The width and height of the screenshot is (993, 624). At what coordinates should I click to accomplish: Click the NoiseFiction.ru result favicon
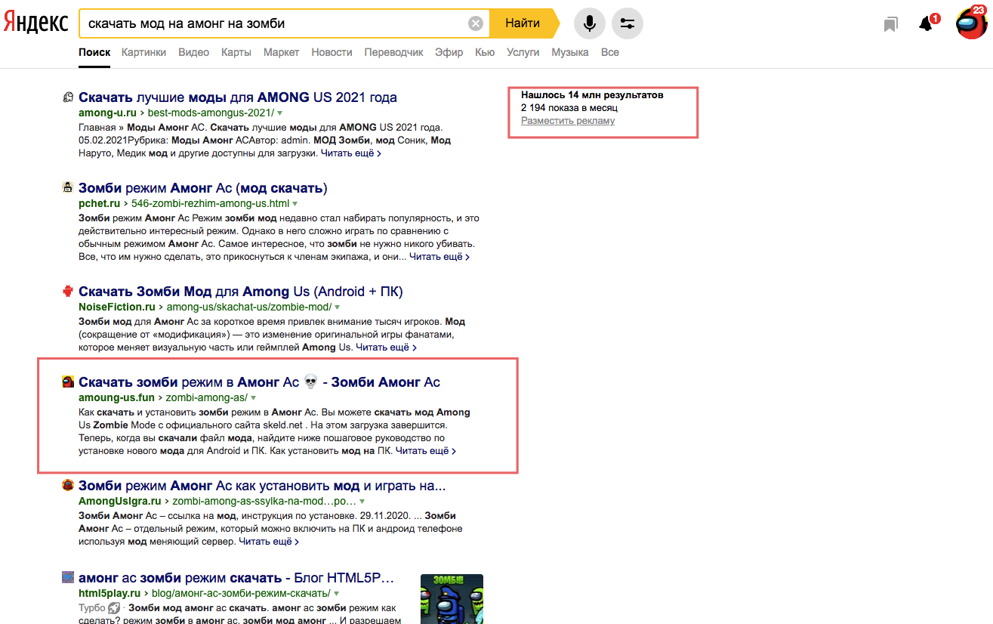[68, 291]
